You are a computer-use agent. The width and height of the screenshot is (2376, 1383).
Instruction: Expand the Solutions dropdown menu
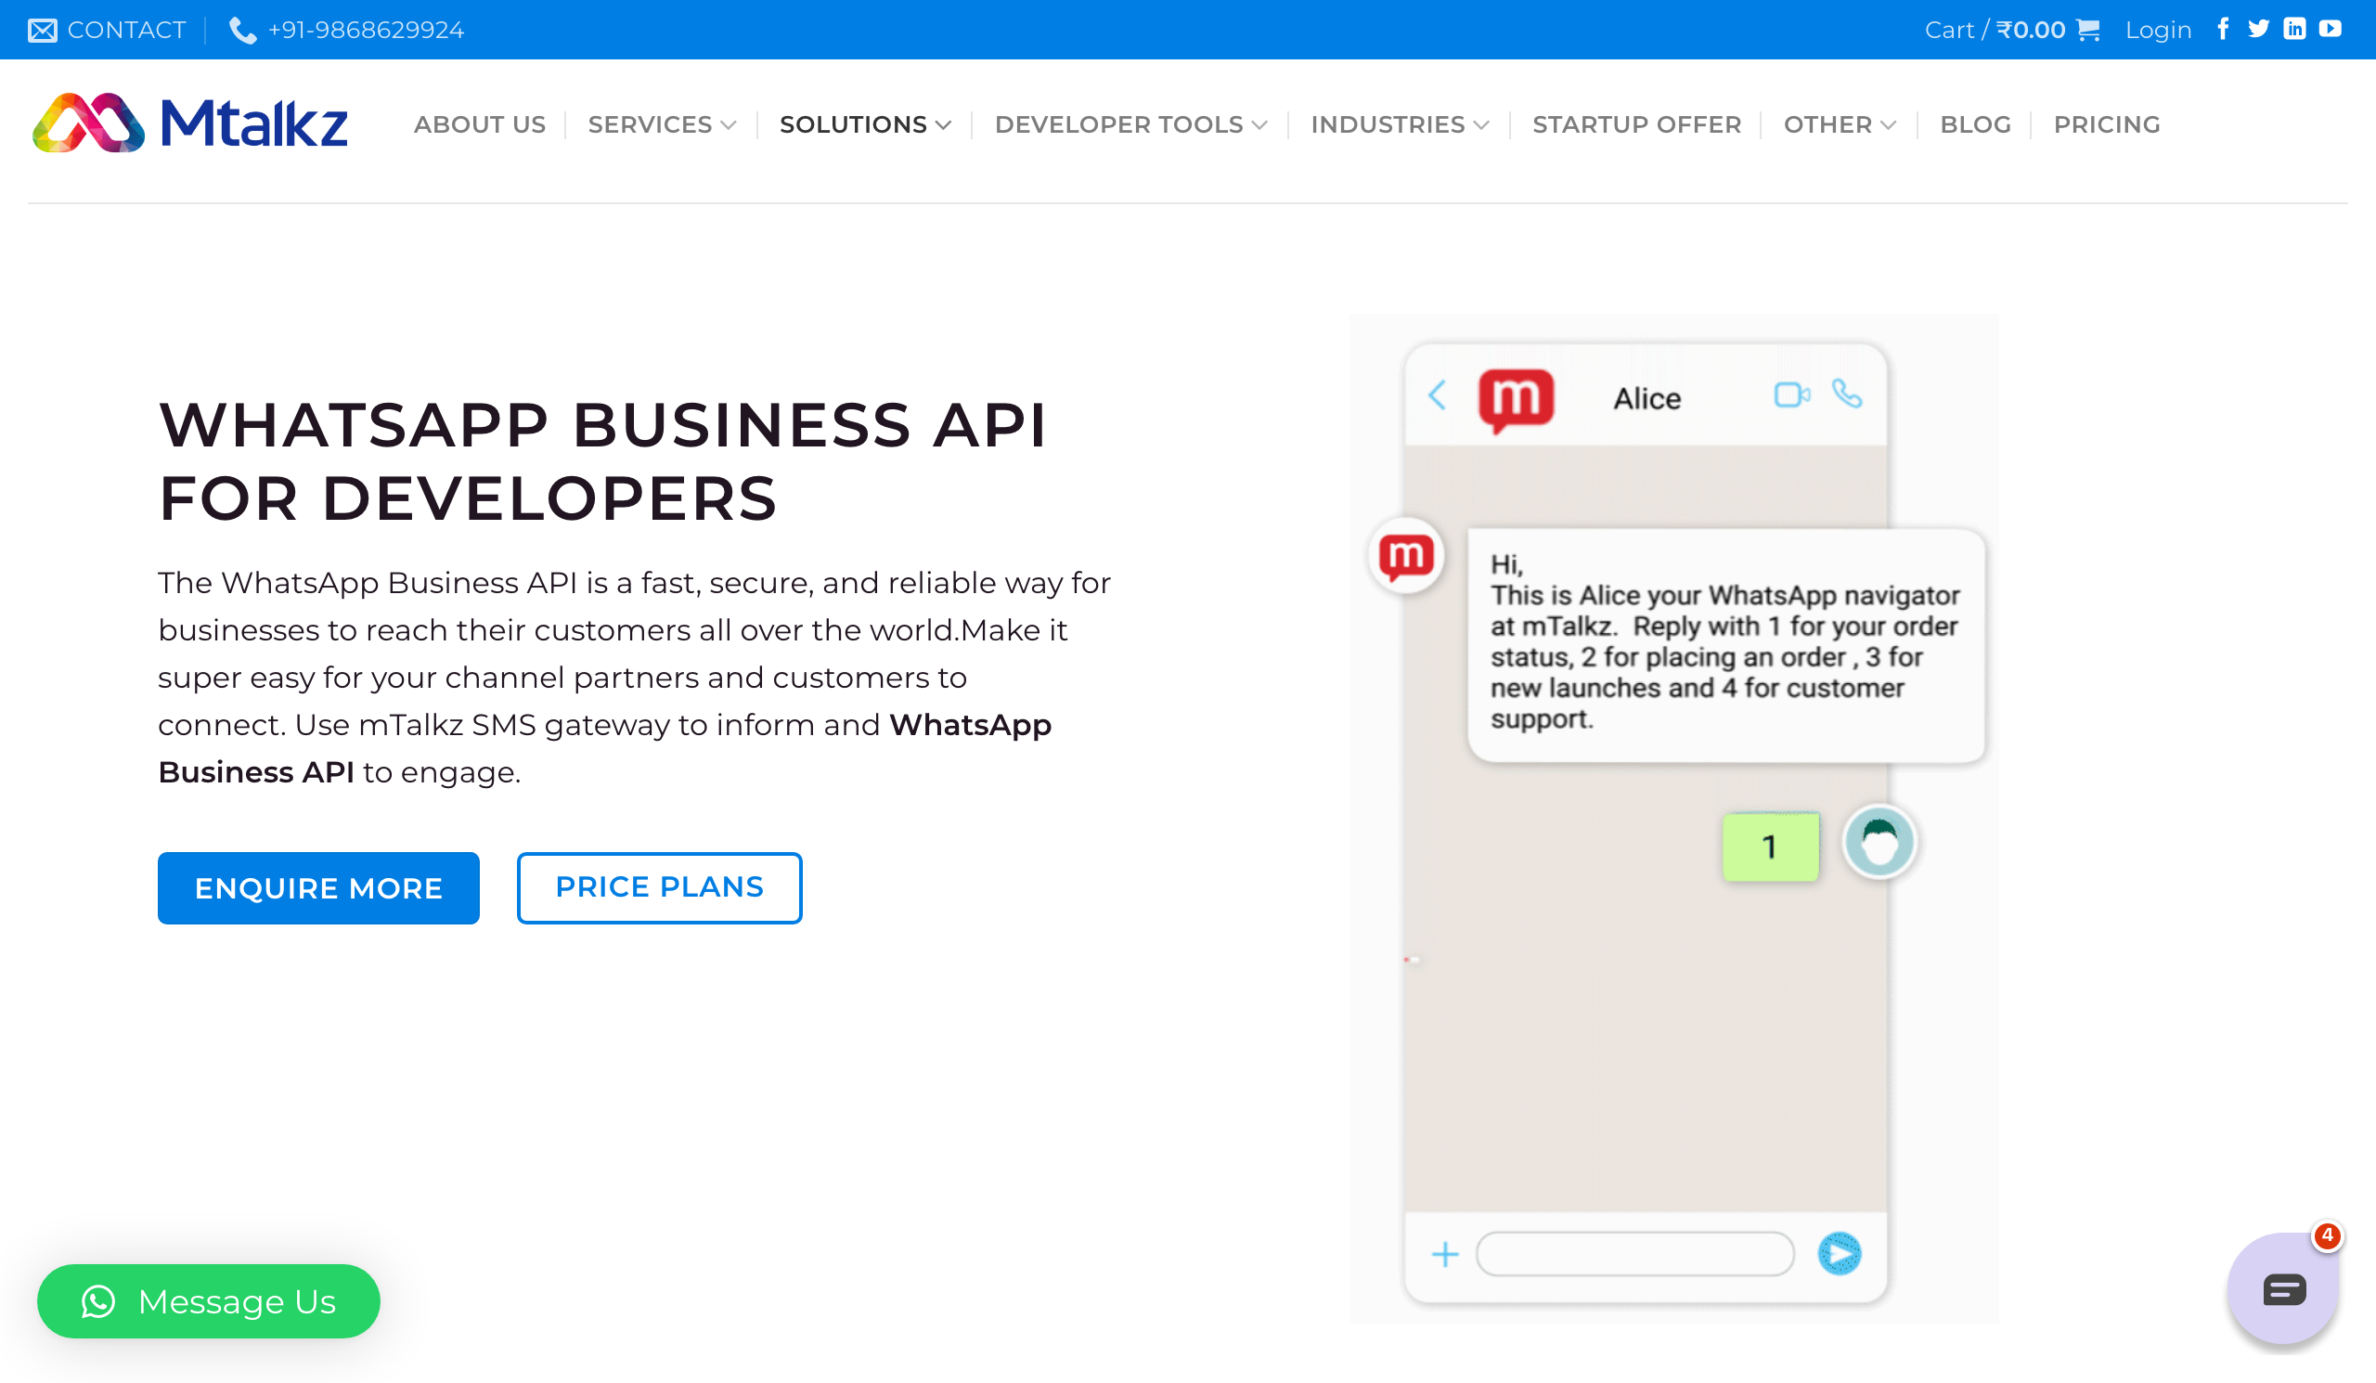pyautogui.click(x=865, y=124)
